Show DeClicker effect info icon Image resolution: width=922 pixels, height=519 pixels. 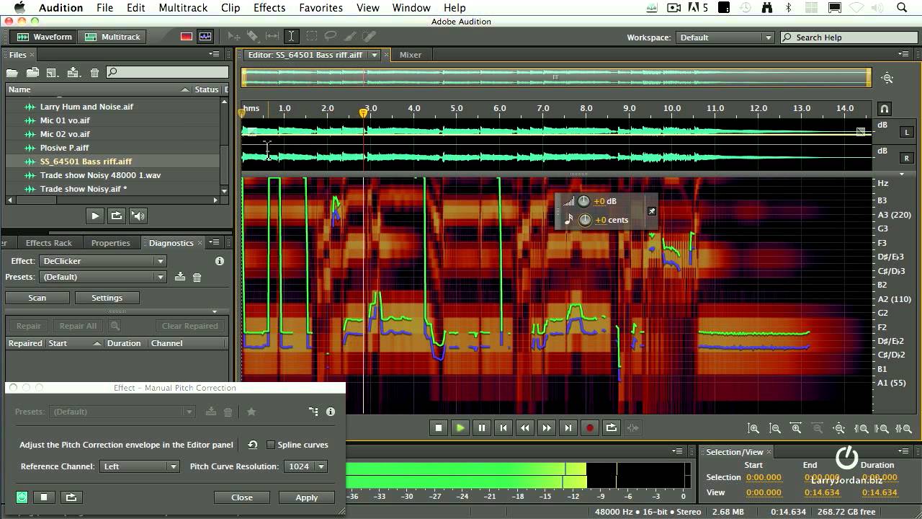[x=220, y=261]
